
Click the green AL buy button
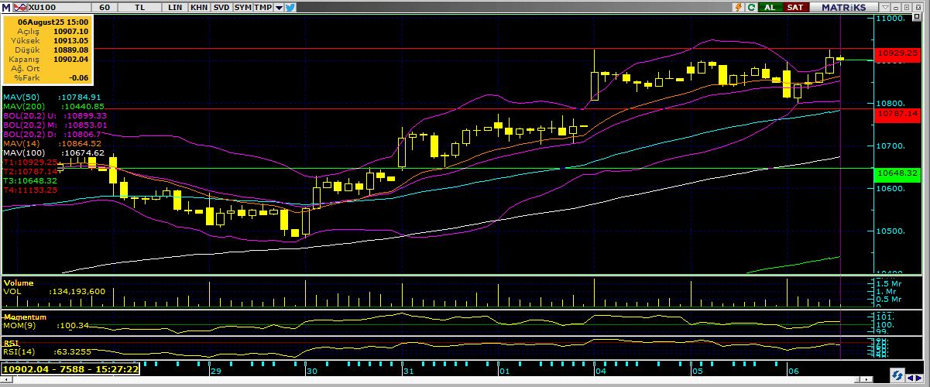[x=770, y=7]
